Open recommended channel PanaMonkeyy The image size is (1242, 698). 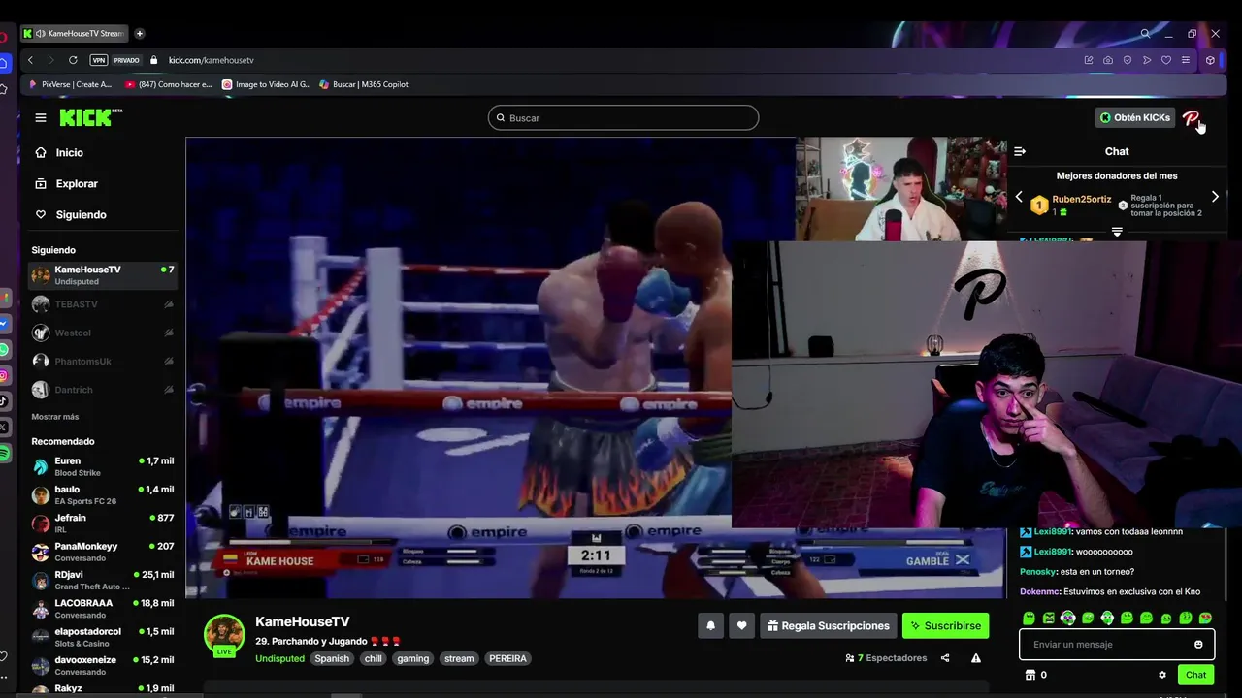pyautogui.click(x=102, y=552)
